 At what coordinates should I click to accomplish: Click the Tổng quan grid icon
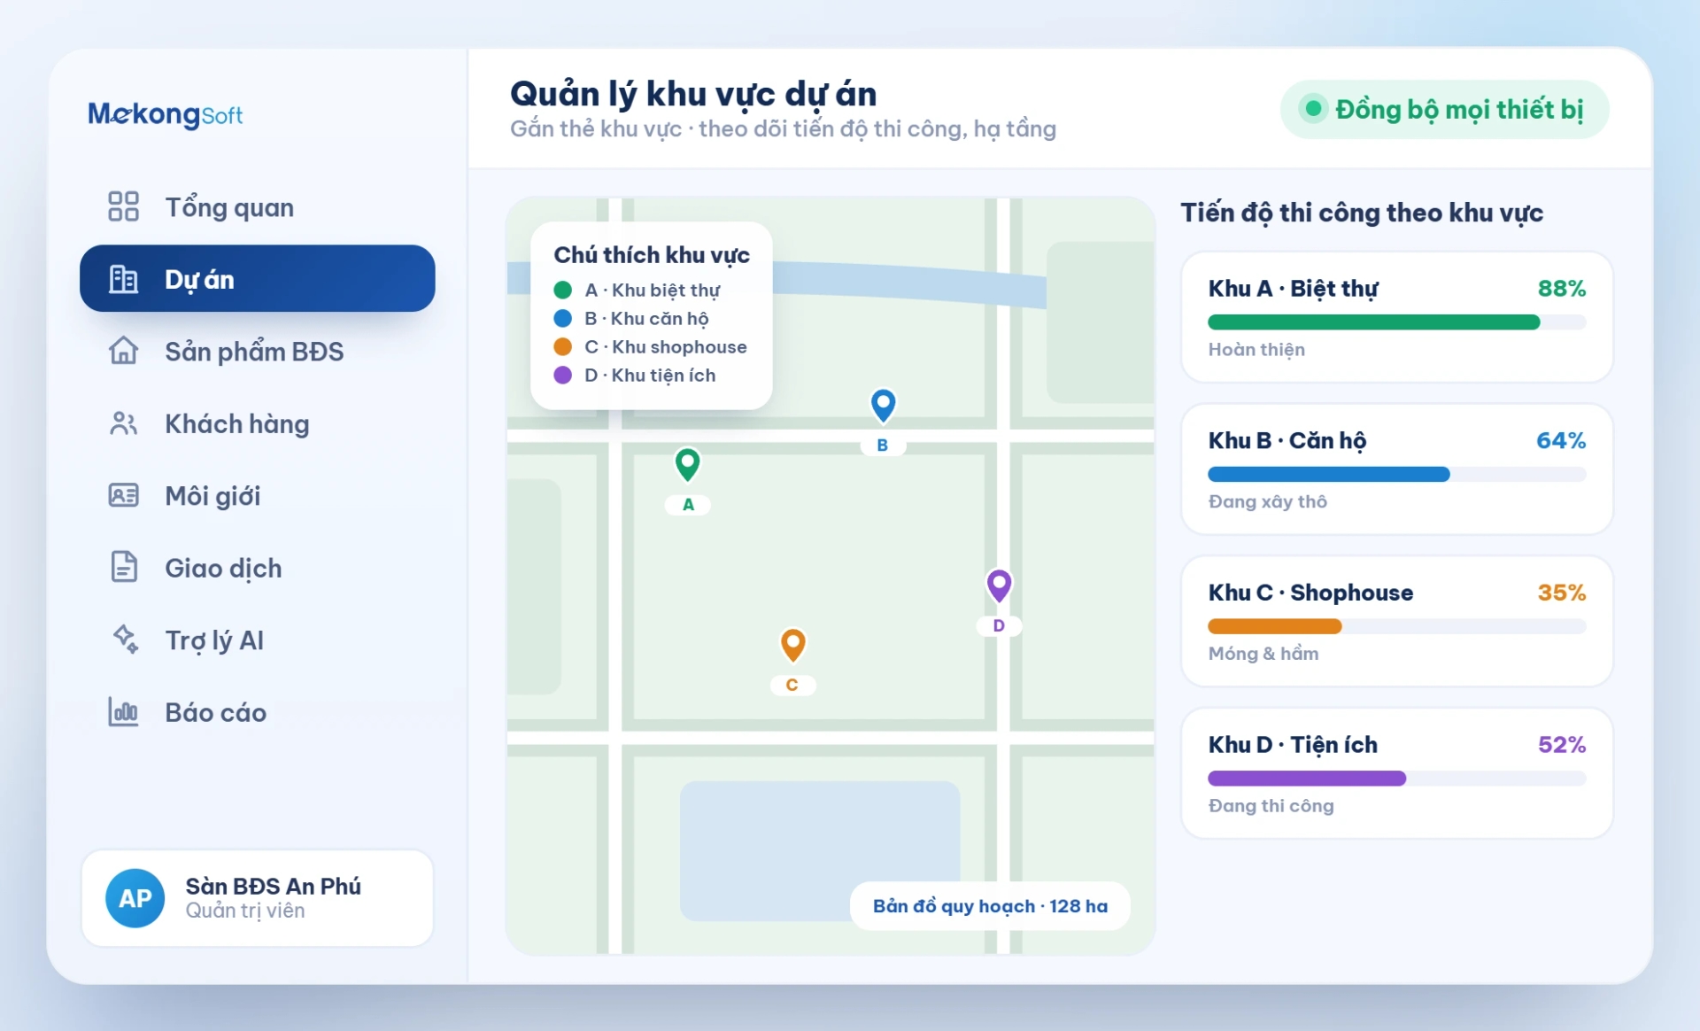click(123, 206)
